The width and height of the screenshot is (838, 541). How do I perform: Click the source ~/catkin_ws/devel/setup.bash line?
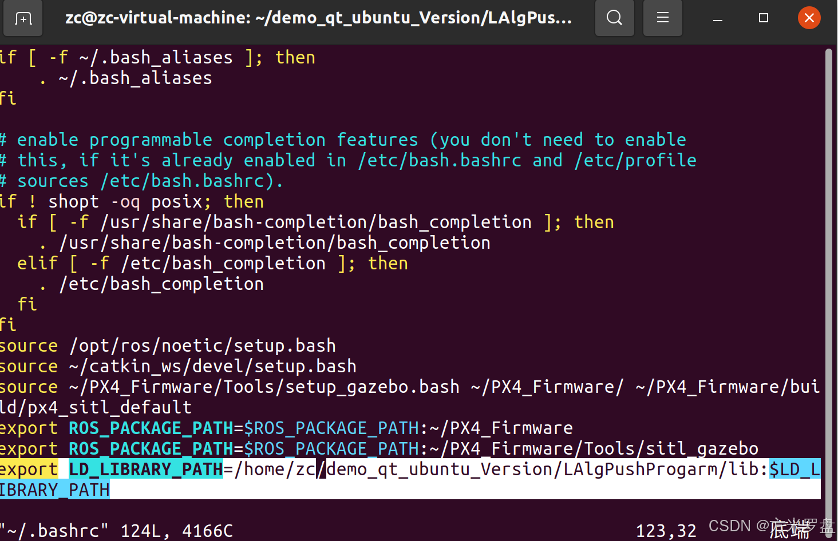click(178, 366)
